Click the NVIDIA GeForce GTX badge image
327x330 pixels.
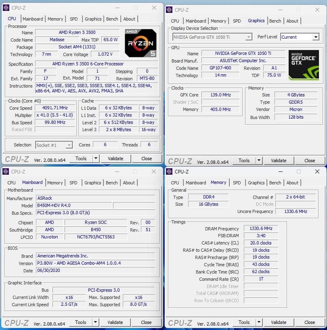pos(304,65)
